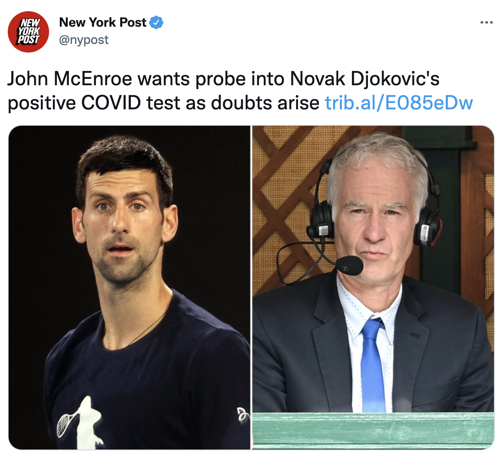500x459 pixels.
Task: Click the small white logo on shirt sleeve
Action: [x=243, y=415]
